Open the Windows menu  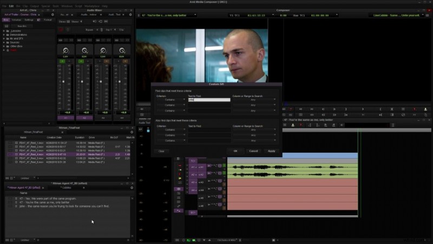67,6
